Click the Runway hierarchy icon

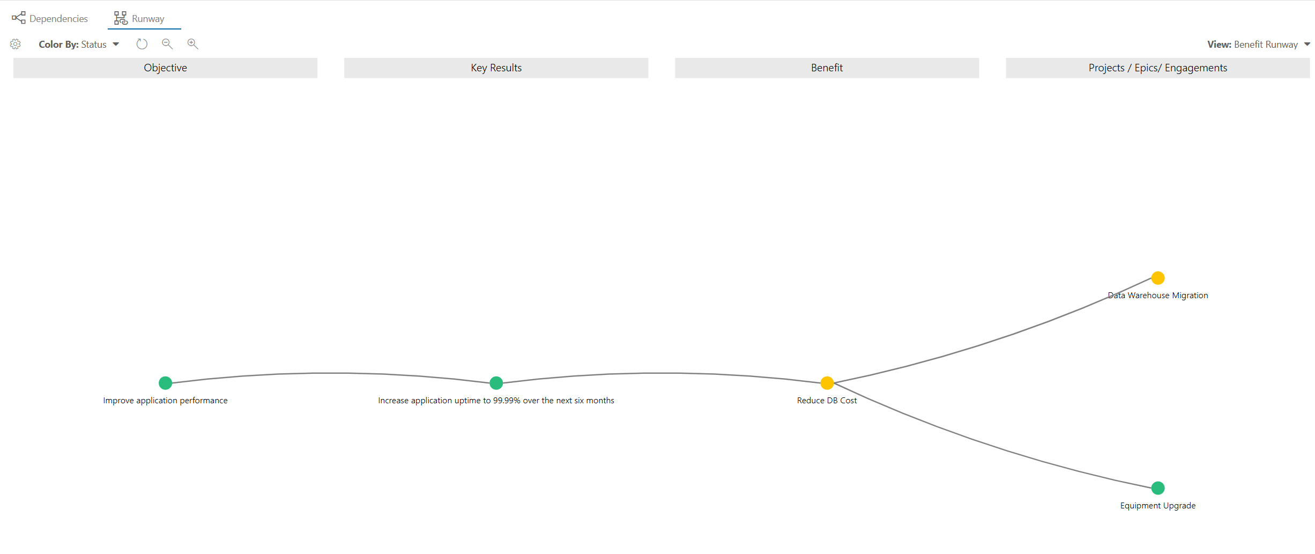pos(121,18)
